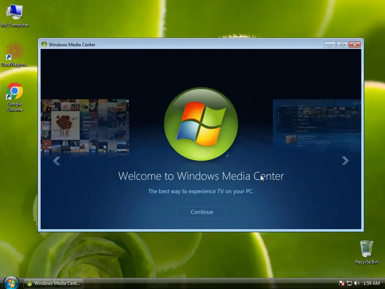
Task: Click the Continue button
Action: pyautogui.click(x=201, y=212)
